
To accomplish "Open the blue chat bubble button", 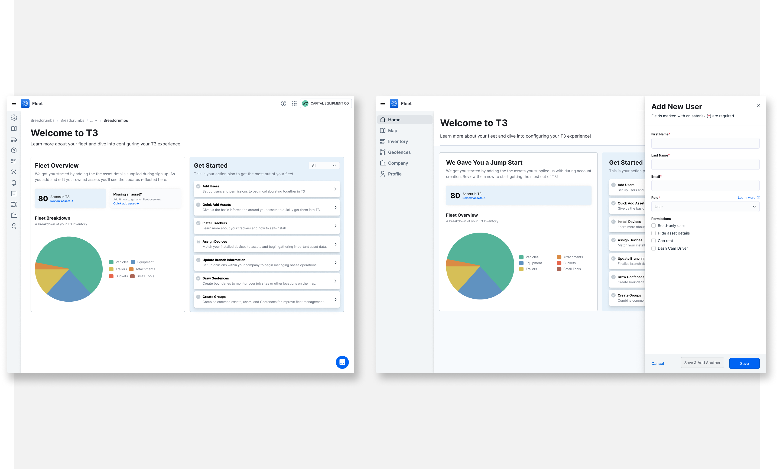I will (342, 362).
